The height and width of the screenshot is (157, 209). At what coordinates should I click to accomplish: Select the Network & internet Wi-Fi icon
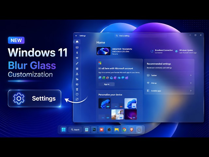pyautogui.click(x=77, y=58)
